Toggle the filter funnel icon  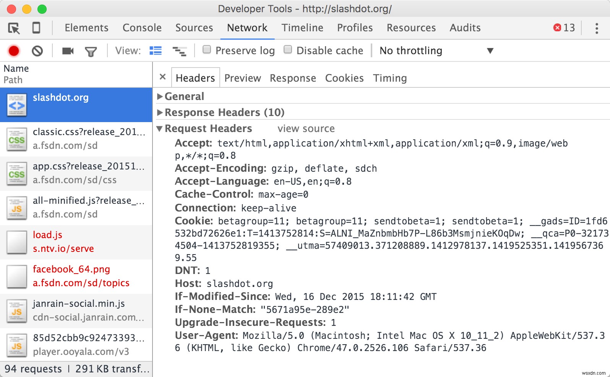click(x=91, y=51)
